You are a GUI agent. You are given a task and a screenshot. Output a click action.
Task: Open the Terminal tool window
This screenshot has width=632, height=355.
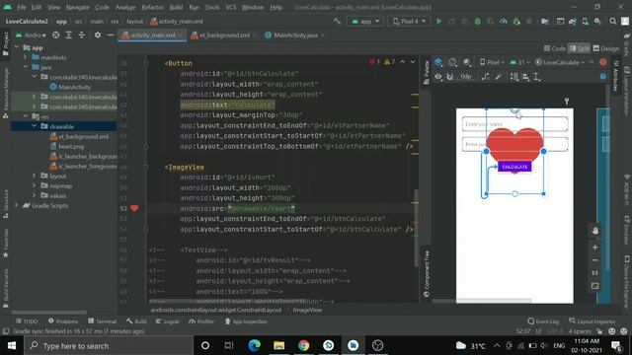[103, 321]
